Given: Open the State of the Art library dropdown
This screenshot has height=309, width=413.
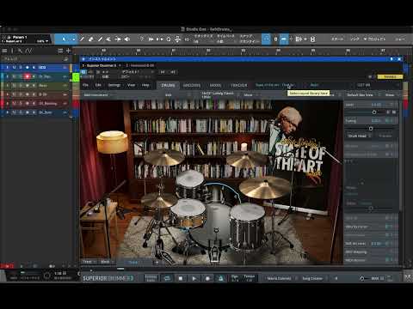Looking at the screenshot, I should (274, 85).
